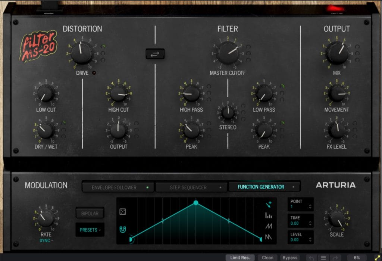This screenshot has height=261, width=382.
Task: Click the randomize dice icon
Action: click(x=122, y=212)
